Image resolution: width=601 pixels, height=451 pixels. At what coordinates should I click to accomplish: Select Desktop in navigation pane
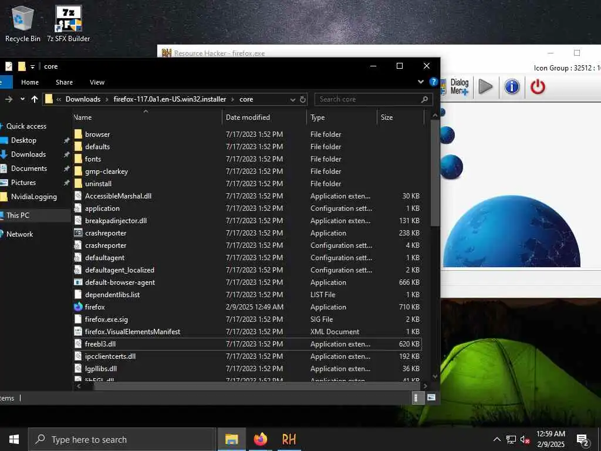pyautogui.click(x=23, y=140)
